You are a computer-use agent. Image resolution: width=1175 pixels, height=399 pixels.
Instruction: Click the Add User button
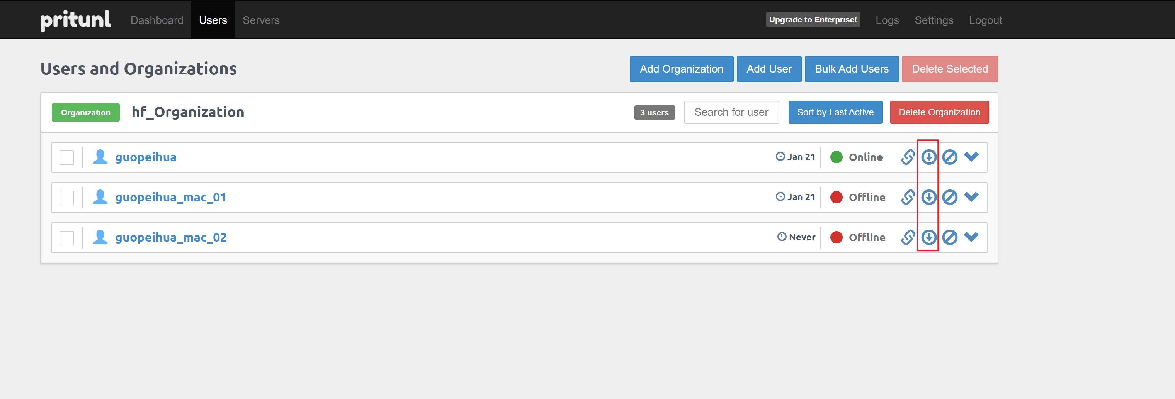[x=769, y=69]
